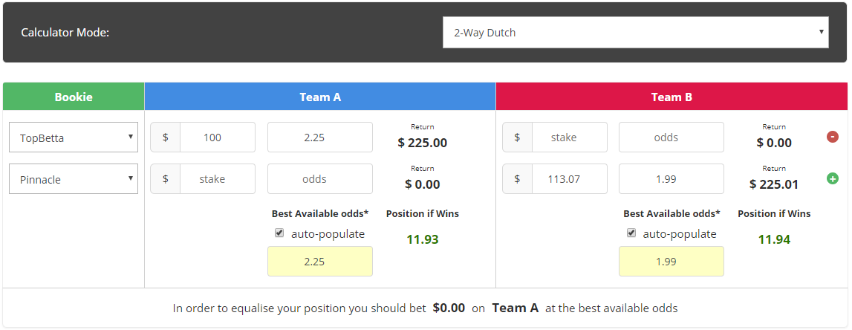The width and height of the screenshot is (852, 330).
Task: Click Team B stake field showing 113.07
Action: pos(570,179)
